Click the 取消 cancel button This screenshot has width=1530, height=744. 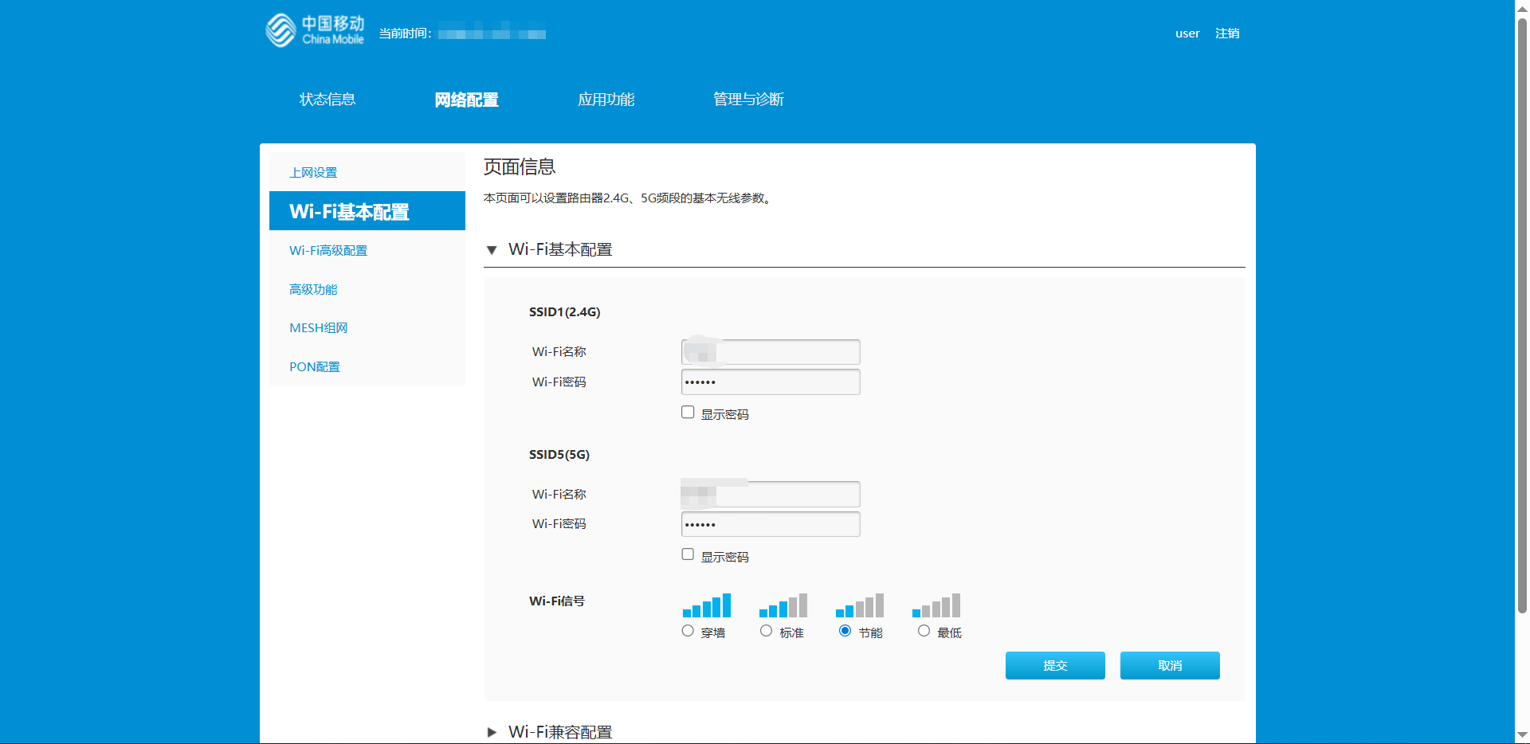(x=1169, y=665)
